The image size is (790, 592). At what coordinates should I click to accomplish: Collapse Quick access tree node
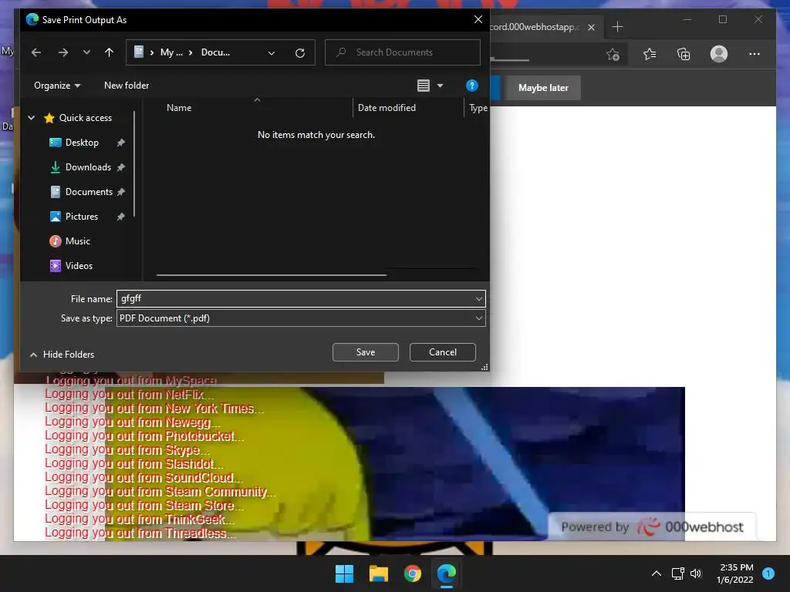click(31, 118)
